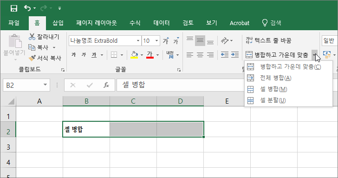Open the 파일 tab
338x178 pixels.
click(x=14, y=23)
